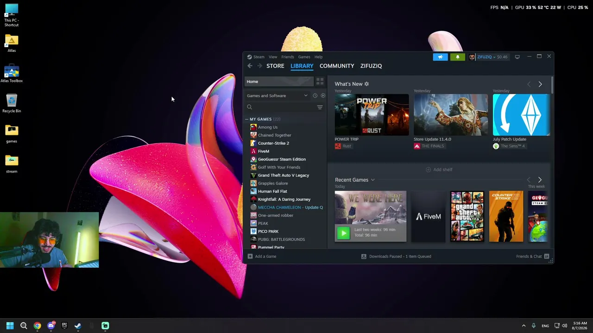Open the Downloads manager icon
Viewport: 593px width, 333px height.
click(364, 256)
